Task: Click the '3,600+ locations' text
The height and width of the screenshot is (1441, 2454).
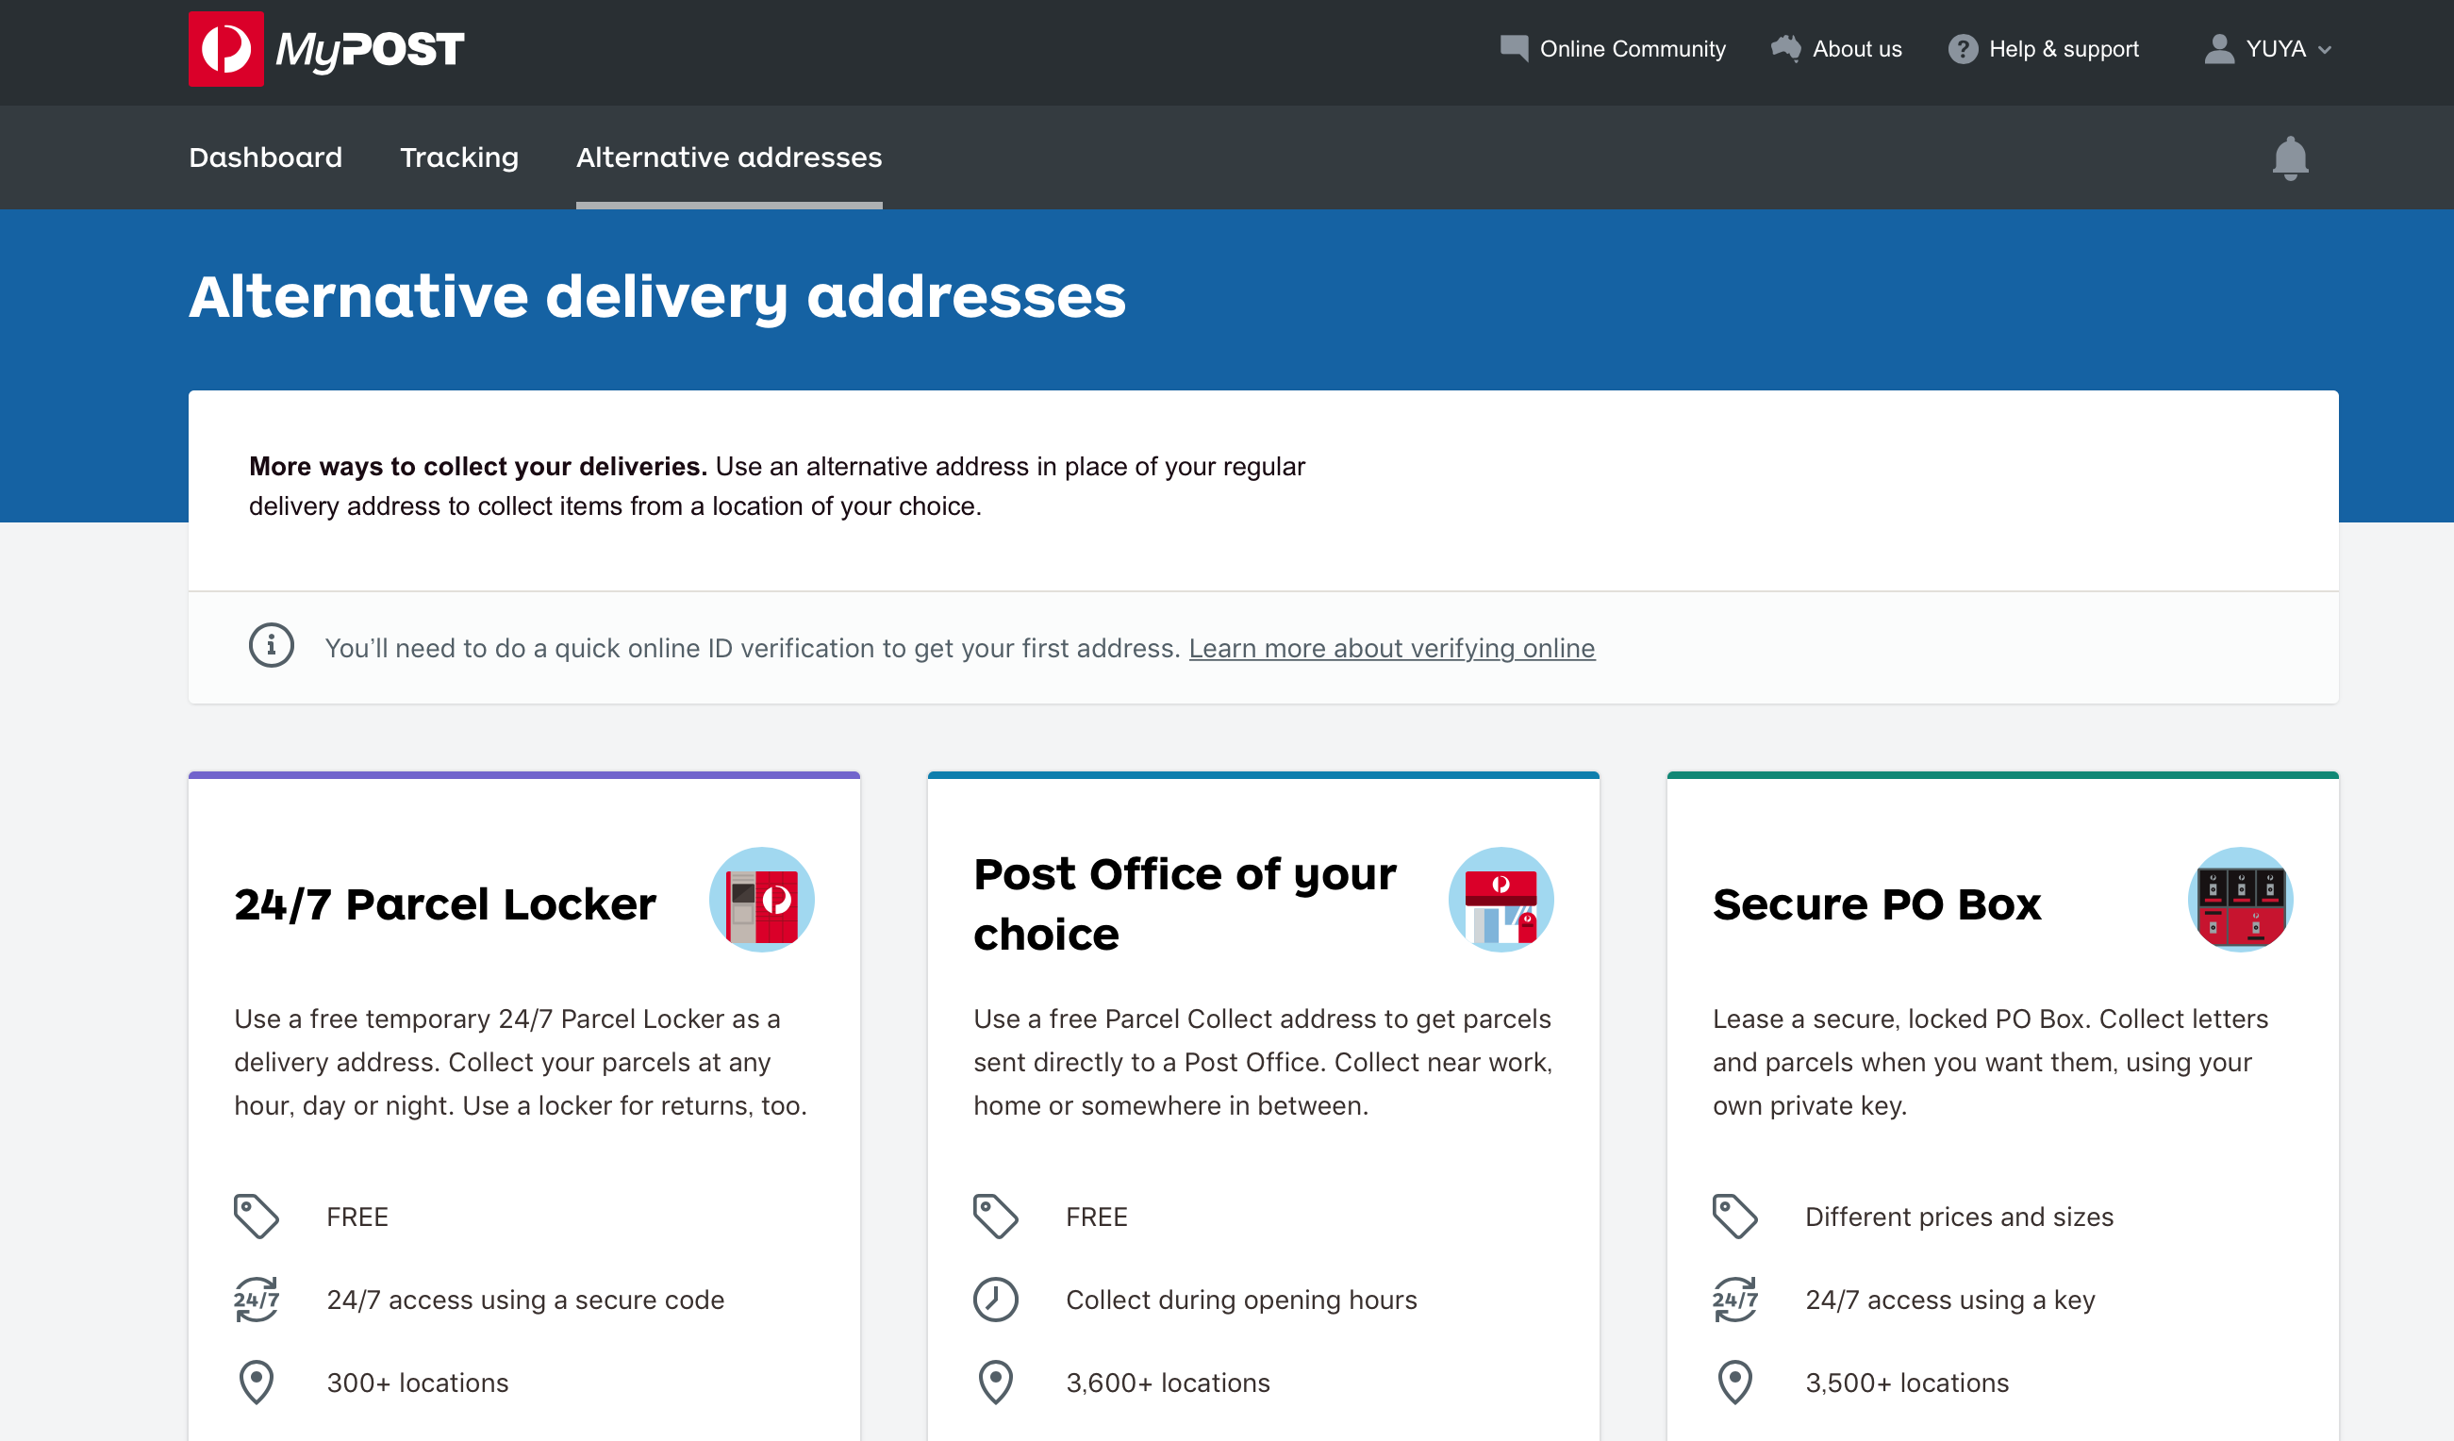Action: 1168,1383
